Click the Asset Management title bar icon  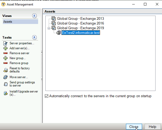point(3,4)
